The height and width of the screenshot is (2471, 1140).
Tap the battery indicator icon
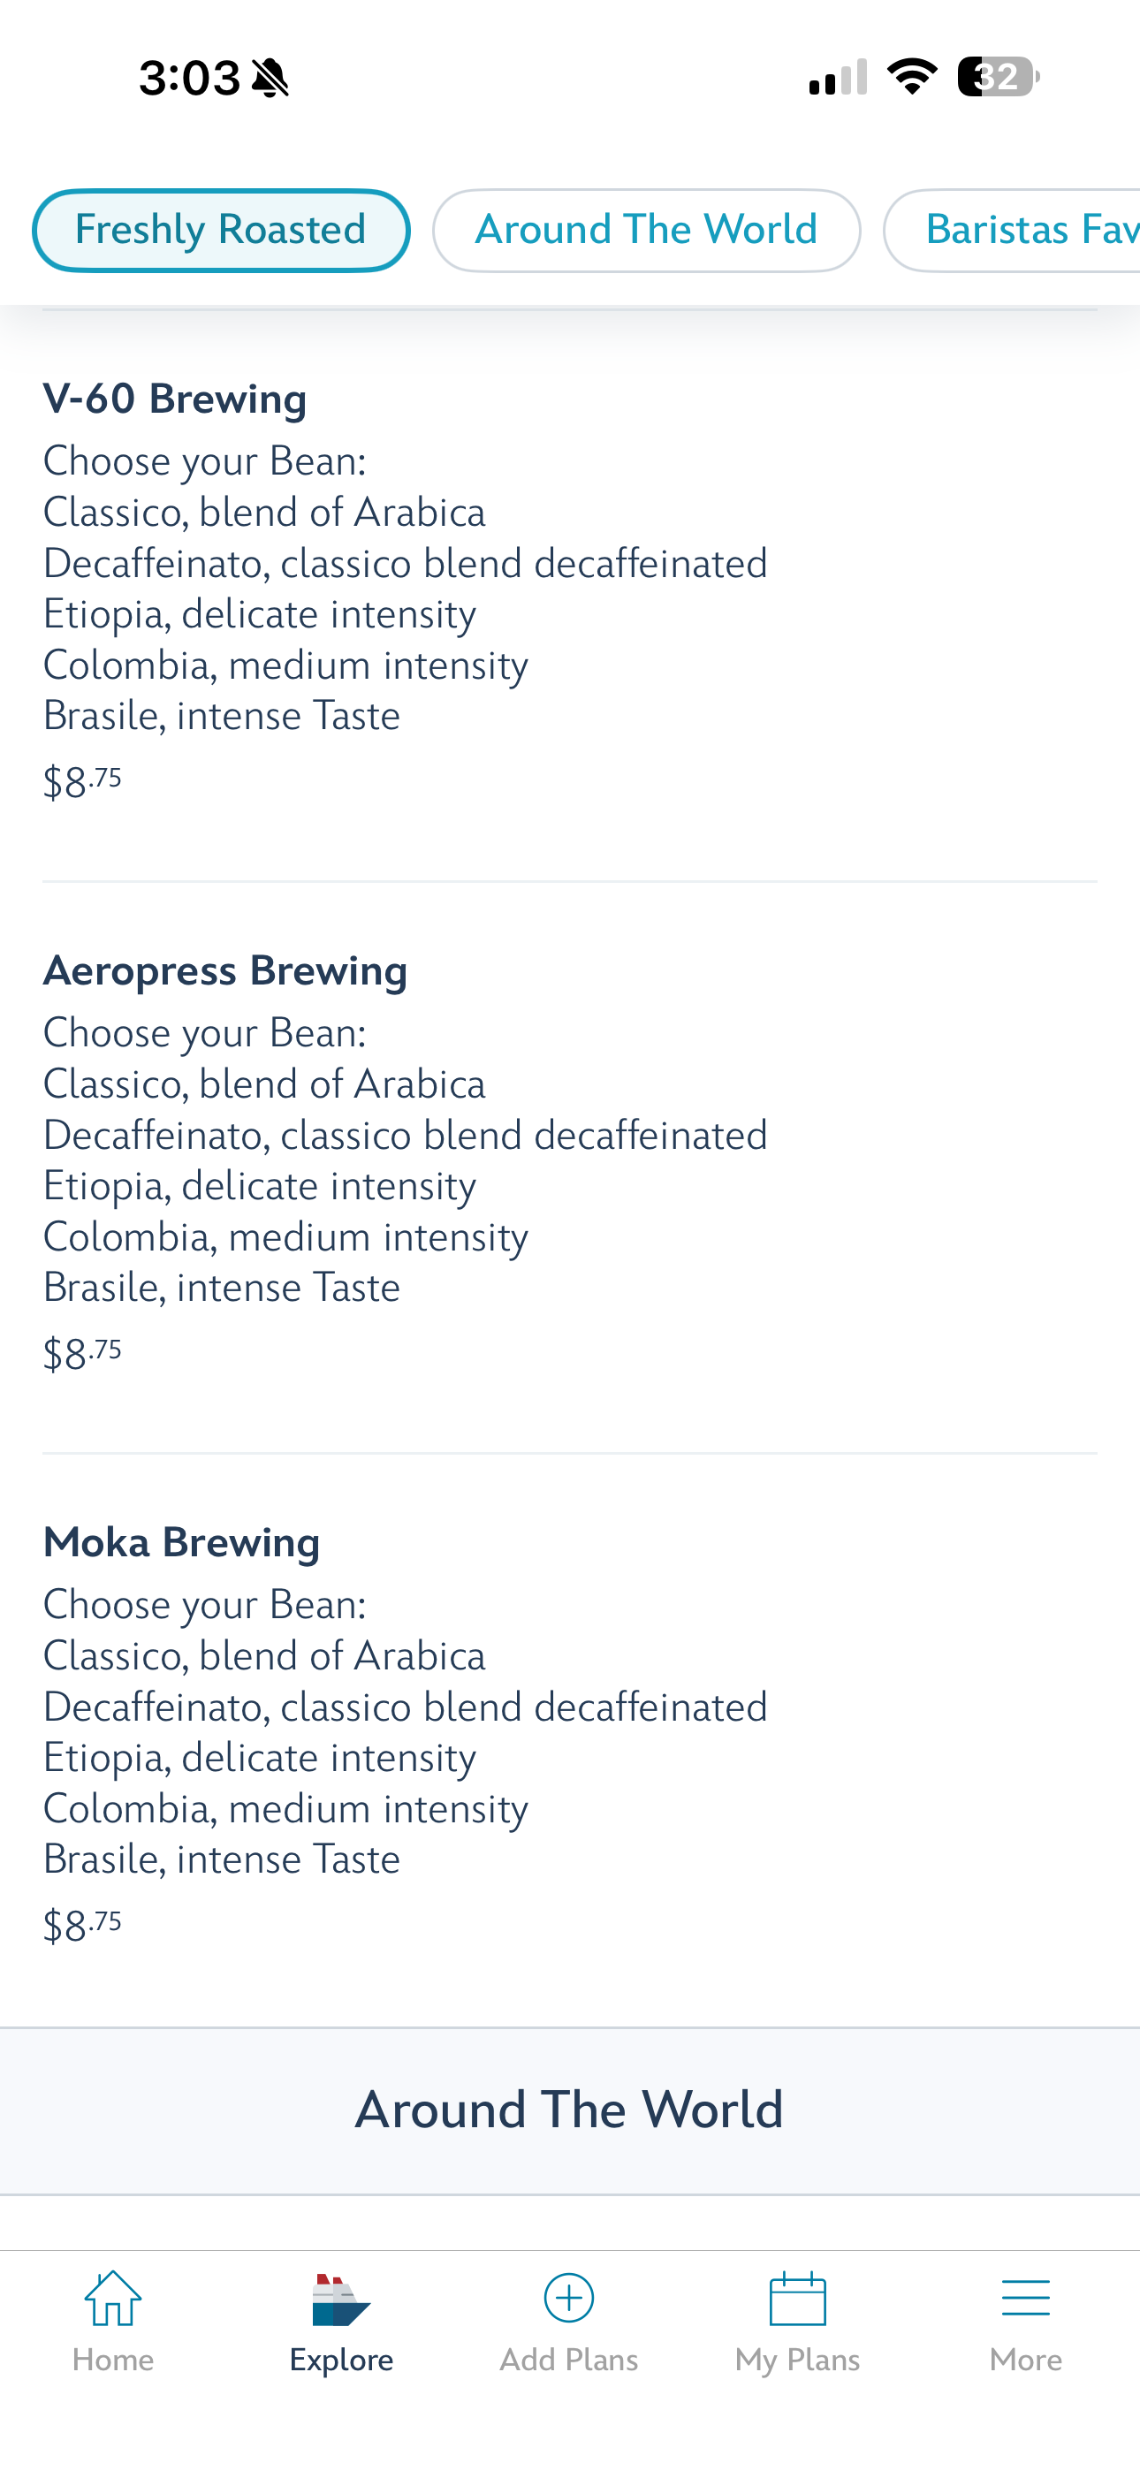(998, 77)
